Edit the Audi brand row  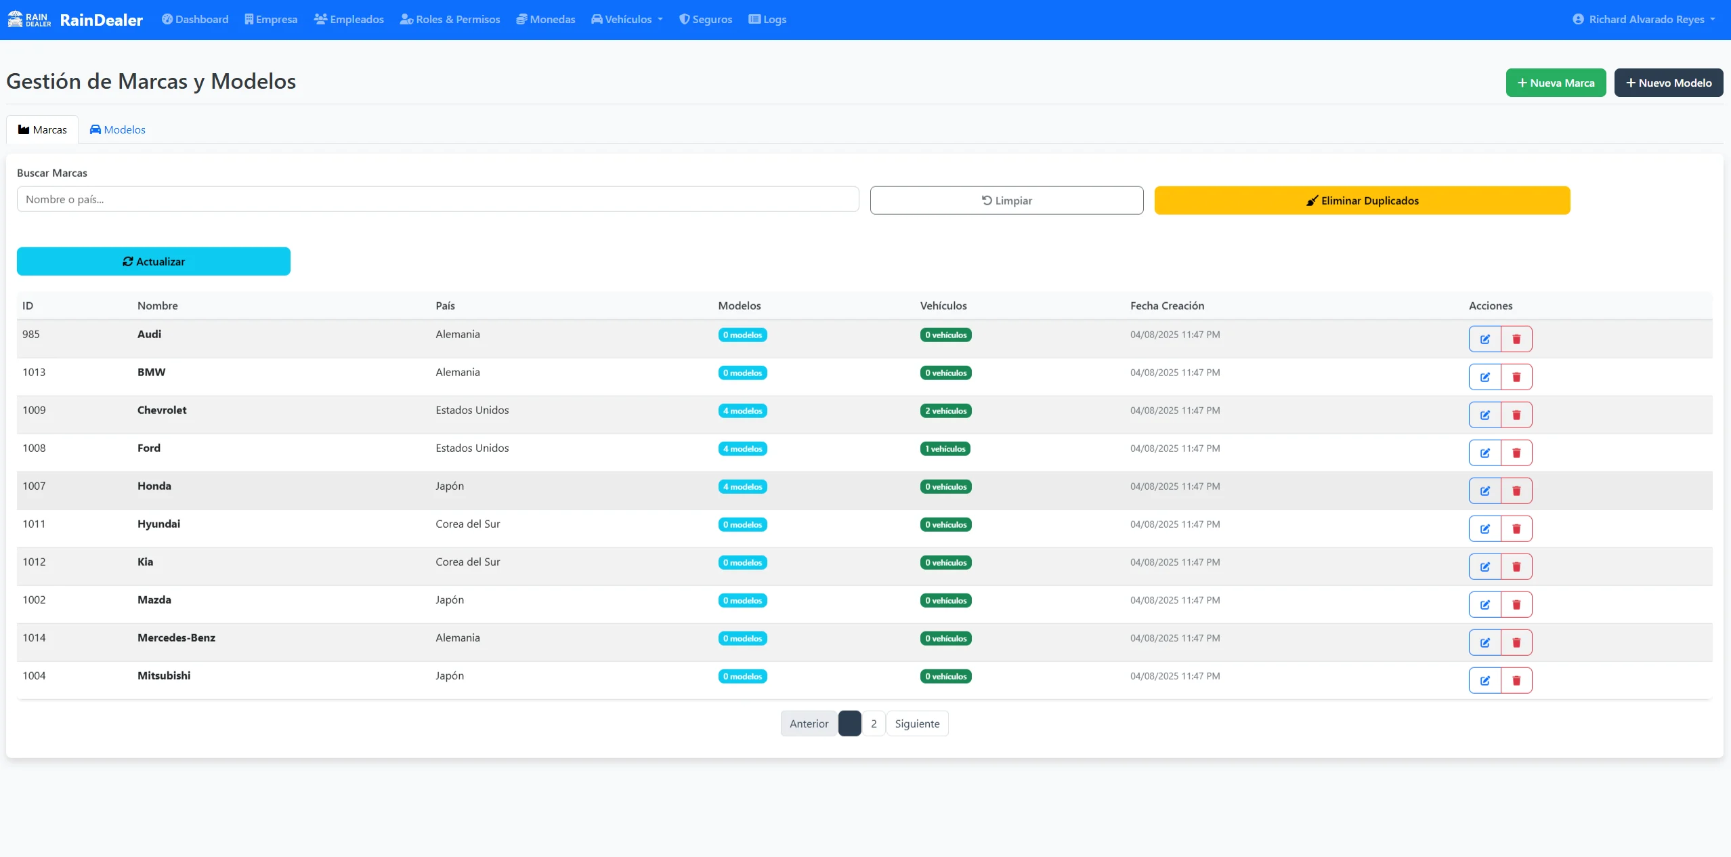pos(1484,339)
